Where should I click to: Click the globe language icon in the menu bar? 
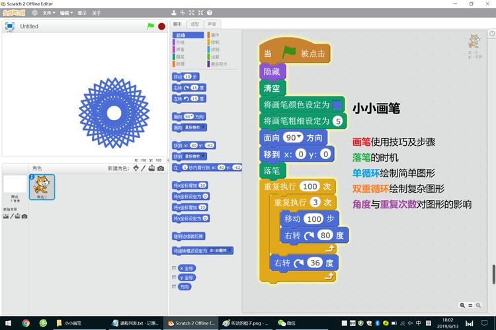[x=35, y=13]
